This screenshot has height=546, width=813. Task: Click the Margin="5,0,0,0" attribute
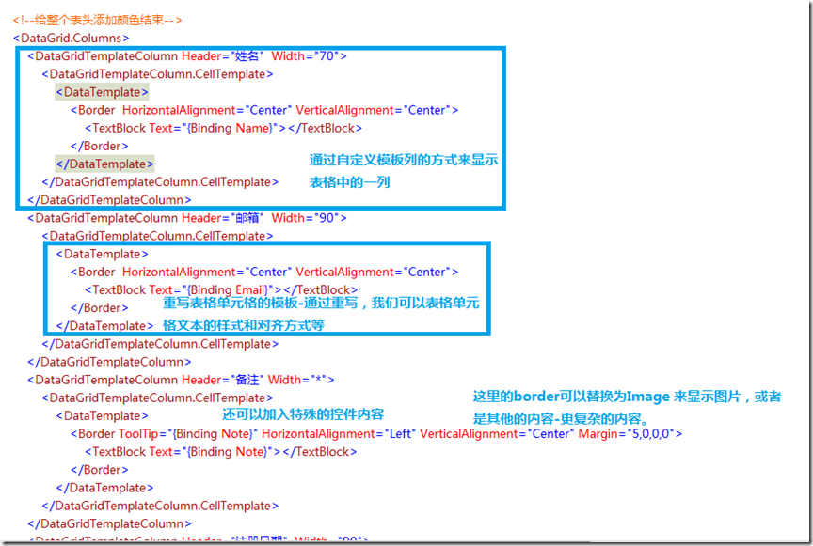pyautogui.click(x=626, y=433)
